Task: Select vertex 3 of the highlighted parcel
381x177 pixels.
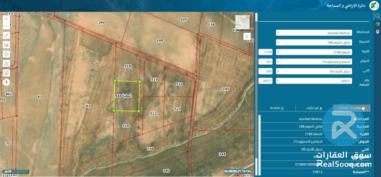Action: (x=114, y=110)
